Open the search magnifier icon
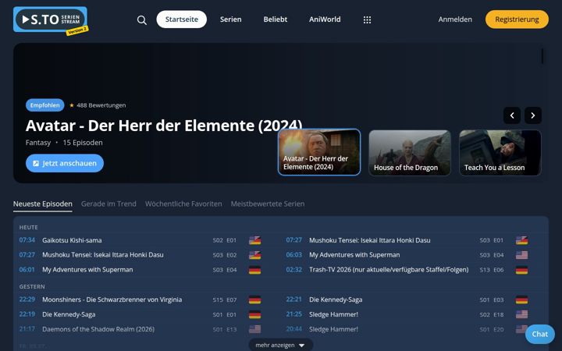 tap(142, 19)
